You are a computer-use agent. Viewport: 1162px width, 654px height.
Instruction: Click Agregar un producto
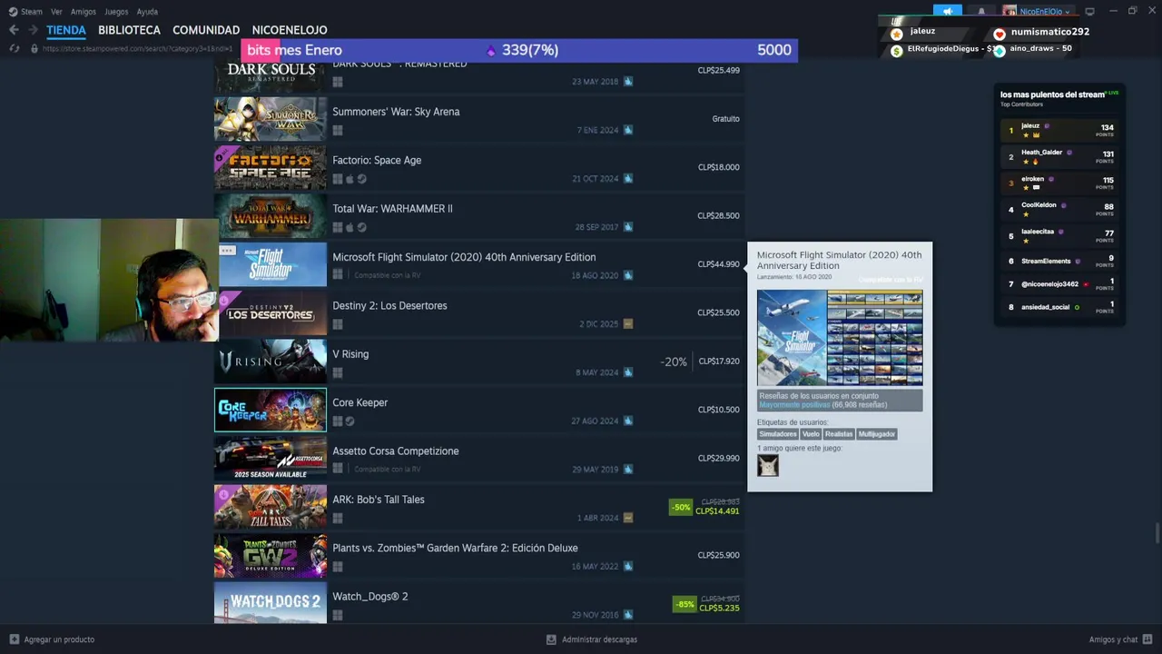click(x=52, y=639)
